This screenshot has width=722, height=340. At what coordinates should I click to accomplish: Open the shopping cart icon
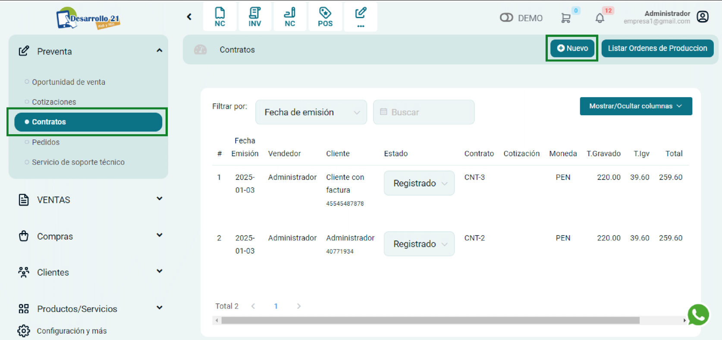click(565, 18)
